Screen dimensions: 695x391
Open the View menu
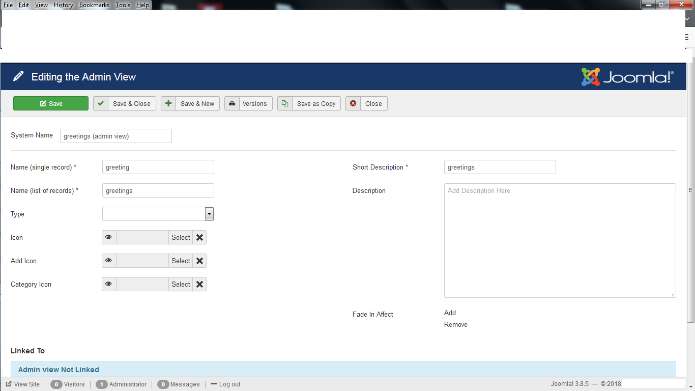pyautogui.click(x=41, y=5)
